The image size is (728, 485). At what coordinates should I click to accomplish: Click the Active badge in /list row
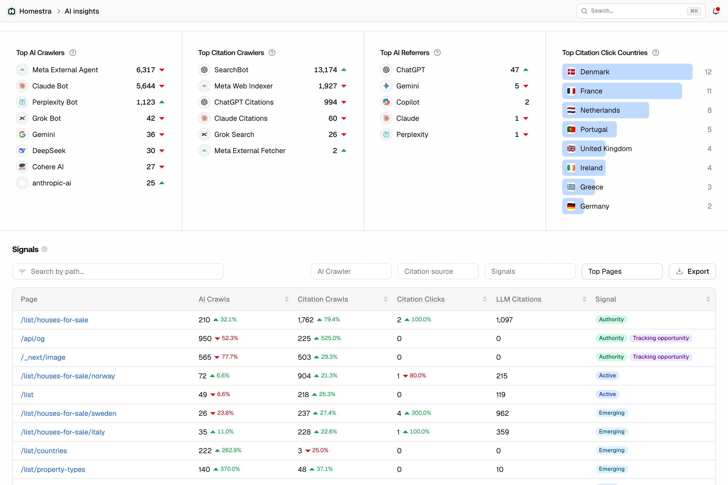click(607, 394)
